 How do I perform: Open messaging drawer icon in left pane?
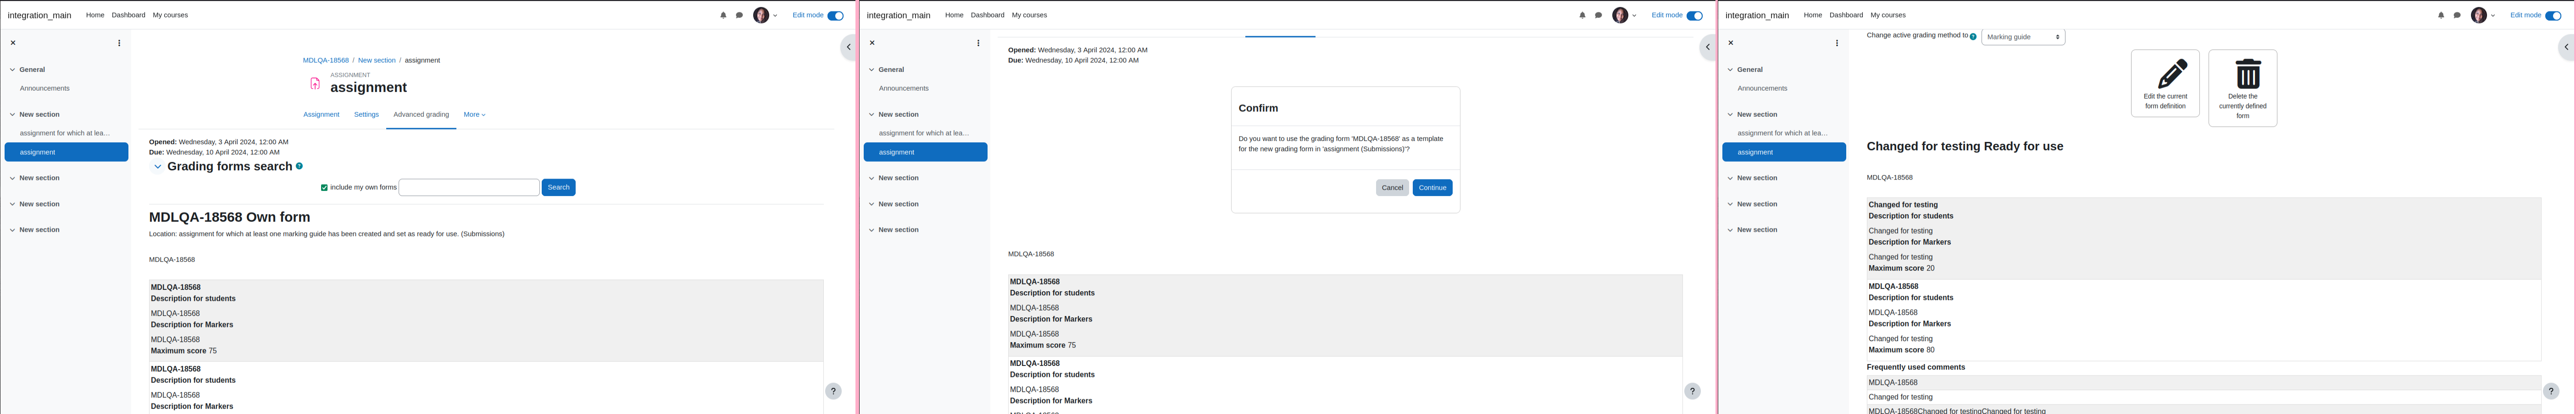click(x=739, y=15)
